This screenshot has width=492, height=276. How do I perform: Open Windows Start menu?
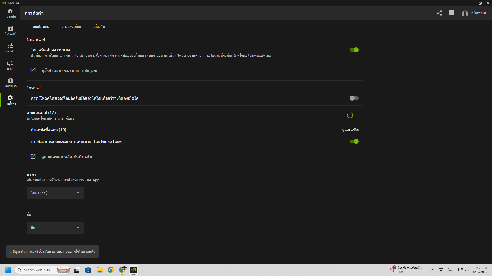point(8,270)
